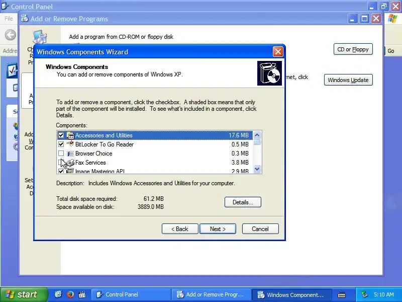
Task: Cancel the Windows Components Wizard
Action: pos(260,229)
